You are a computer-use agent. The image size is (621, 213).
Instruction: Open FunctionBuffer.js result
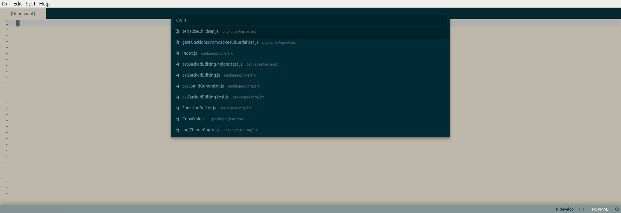pyautogui.click(x=310, y=108)
